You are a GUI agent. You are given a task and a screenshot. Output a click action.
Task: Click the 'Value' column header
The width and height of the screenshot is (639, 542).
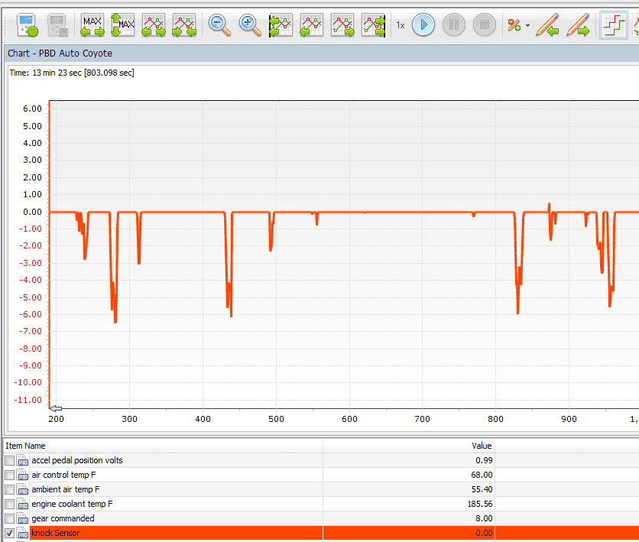[x=482, y=446]
